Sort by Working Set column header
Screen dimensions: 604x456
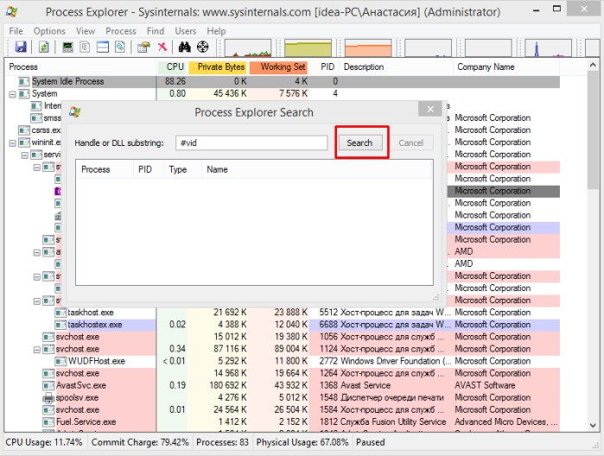tap(279, 67)
